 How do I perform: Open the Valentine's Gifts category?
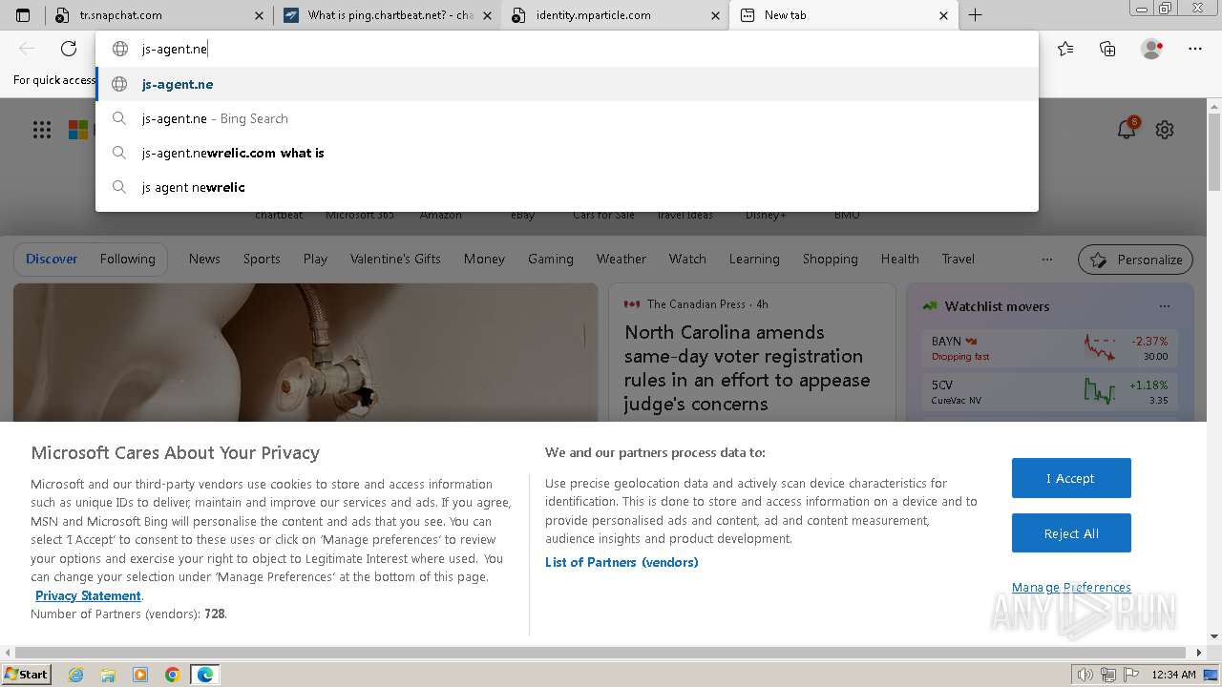point(395,259)
